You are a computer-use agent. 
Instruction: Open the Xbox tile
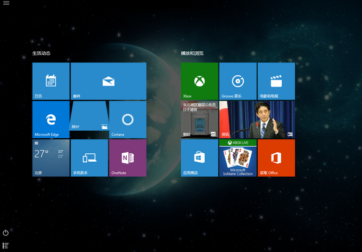coord(199,81)
